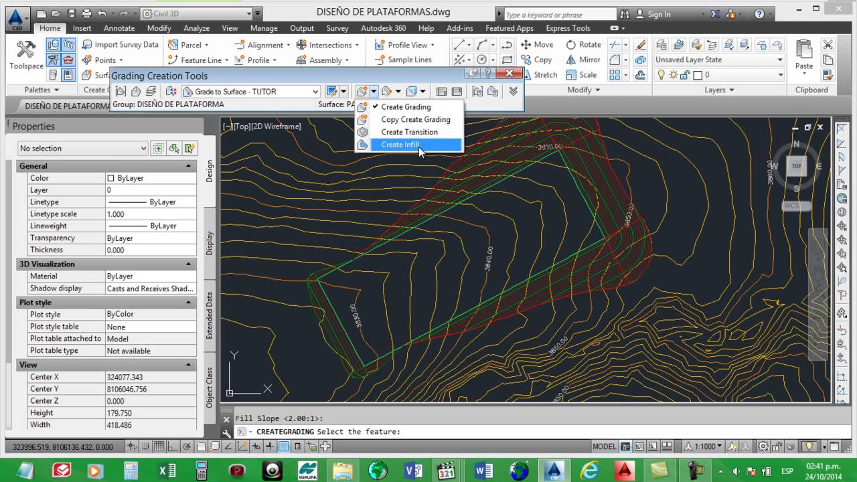Viewport: 857px width, 482px height.
Task: Click the layer 0 color swatch in Layers
Action: click(x=697, y=75)
